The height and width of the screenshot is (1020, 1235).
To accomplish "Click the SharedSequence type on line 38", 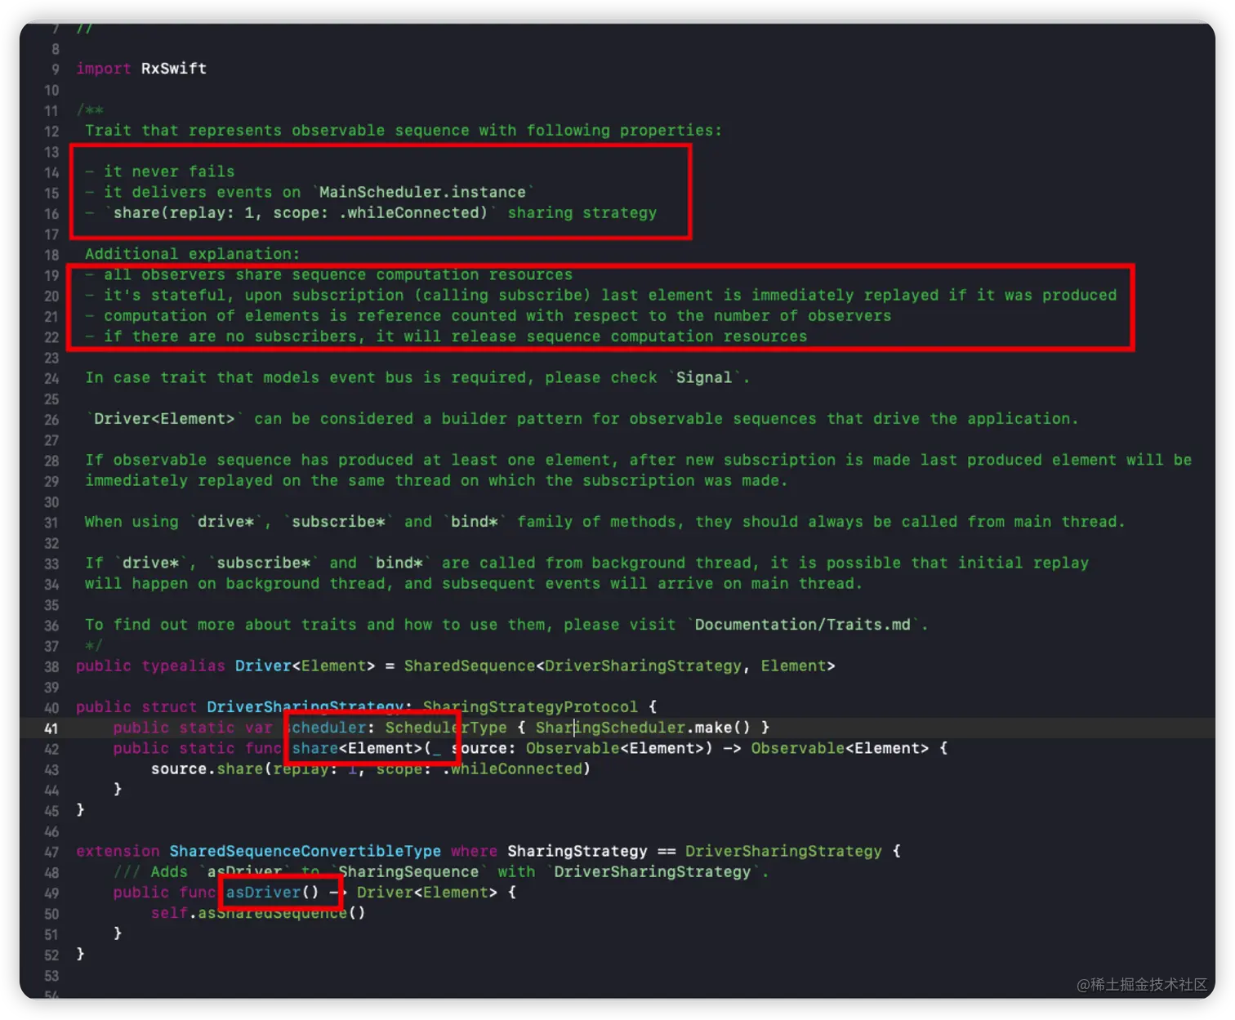I will tap(470, 666).
